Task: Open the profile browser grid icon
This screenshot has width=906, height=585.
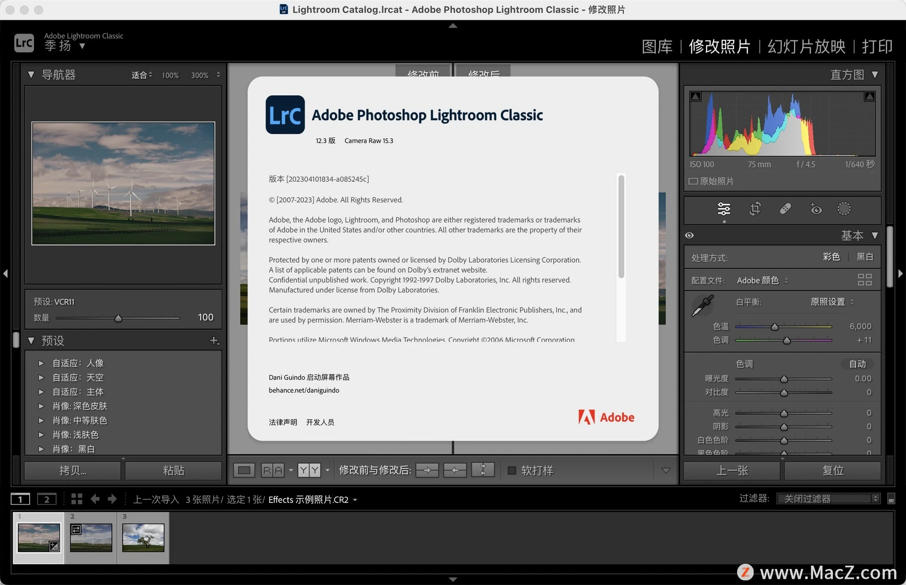Action: tap(864, 280)
